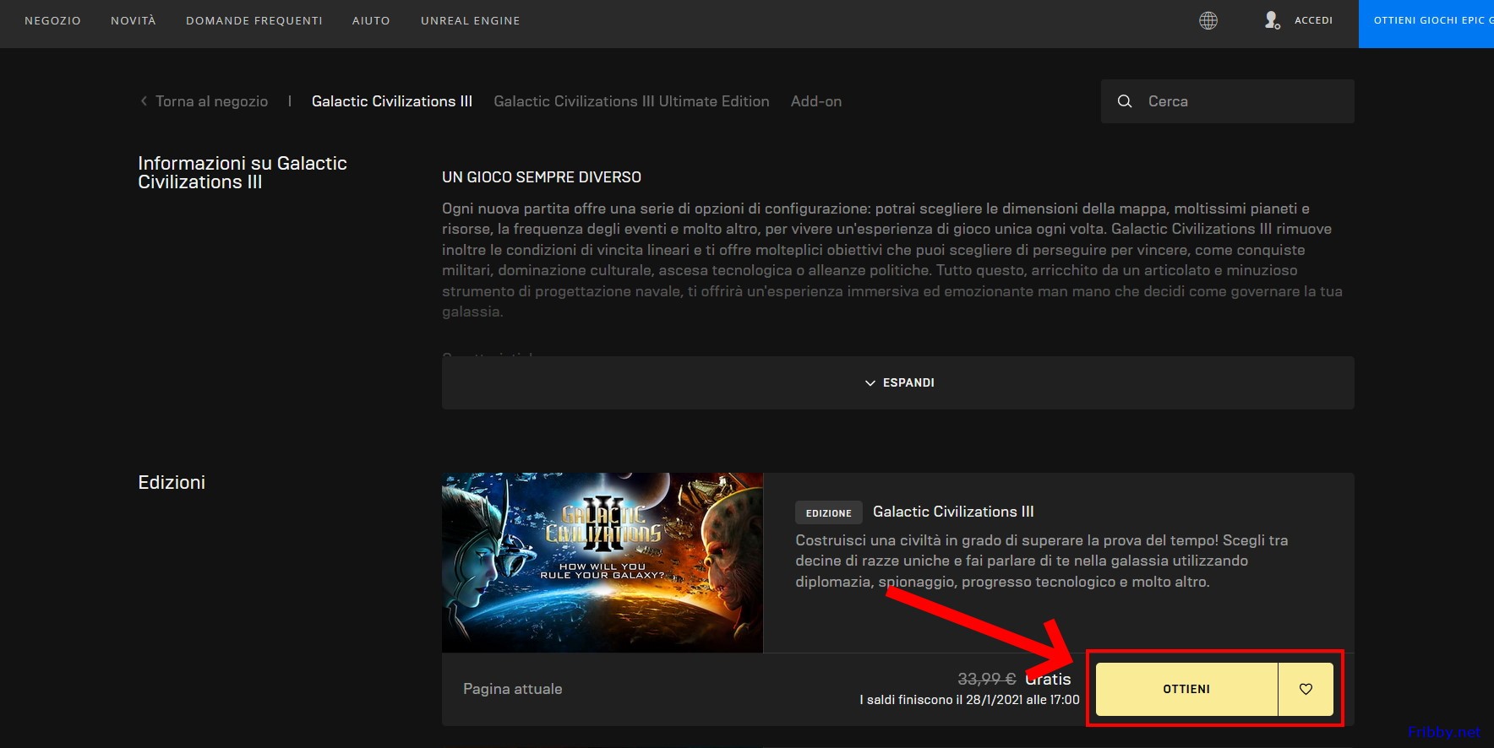Click the sale end date text
Image resolution: width=1494 pixels, height=748 pixels.
[969, 700]
